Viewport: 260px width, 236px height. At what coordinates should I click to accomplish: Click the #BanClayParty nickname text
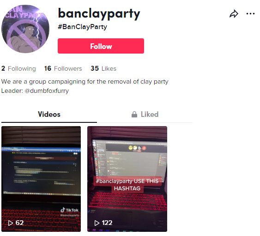(x=82, y=27)
